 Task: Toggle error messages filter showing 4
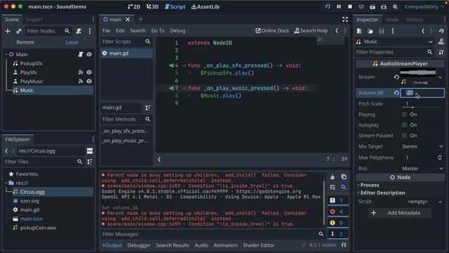[x=338, y=212]
